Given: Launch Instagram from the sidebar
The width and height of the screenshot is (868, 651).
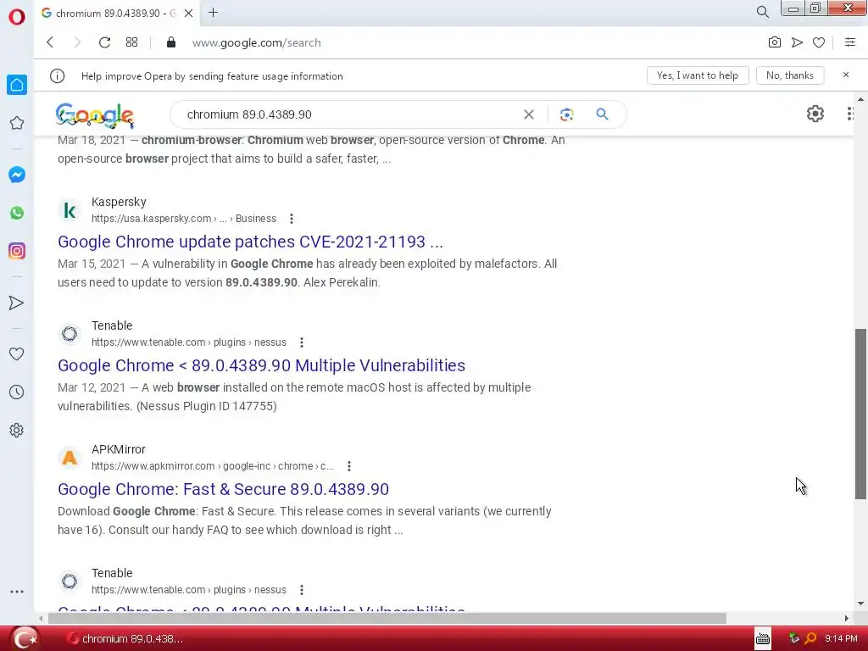Looking at the screenshot, I should click(17, 251).
